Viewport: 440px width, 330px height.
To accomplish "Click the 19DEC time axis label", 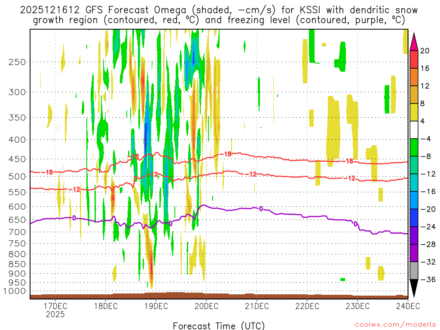I will 156,306.
